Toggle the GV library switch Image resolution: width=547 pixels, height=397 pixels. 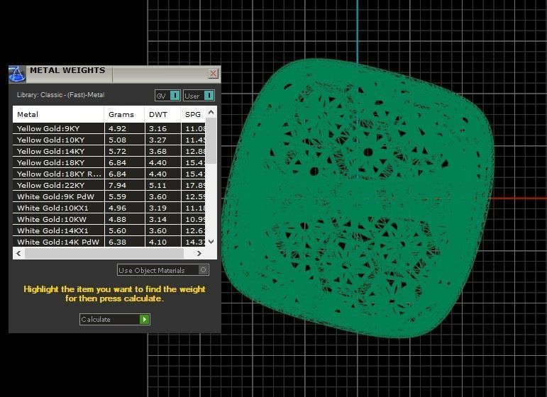pos(167,96)
